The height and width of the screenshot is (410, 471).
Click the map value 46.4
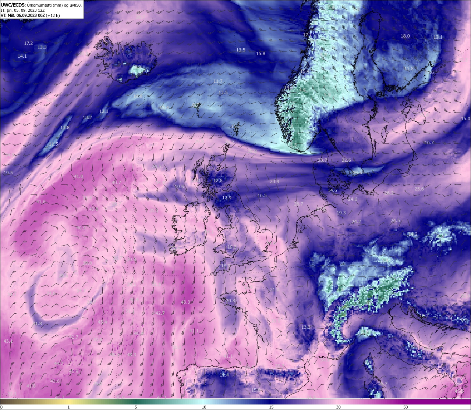tap(138, 334)
